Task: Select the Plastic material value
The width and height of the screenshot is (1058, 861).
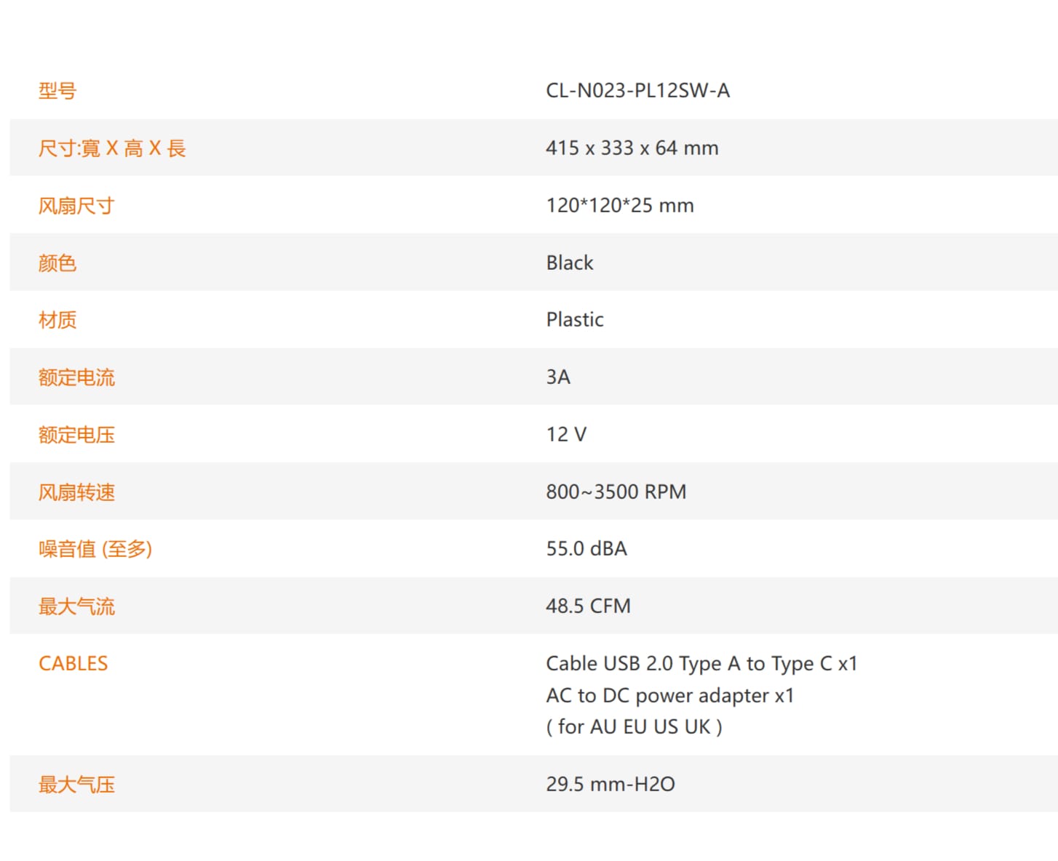Action: pyautogui.click(x=574, y=319)
